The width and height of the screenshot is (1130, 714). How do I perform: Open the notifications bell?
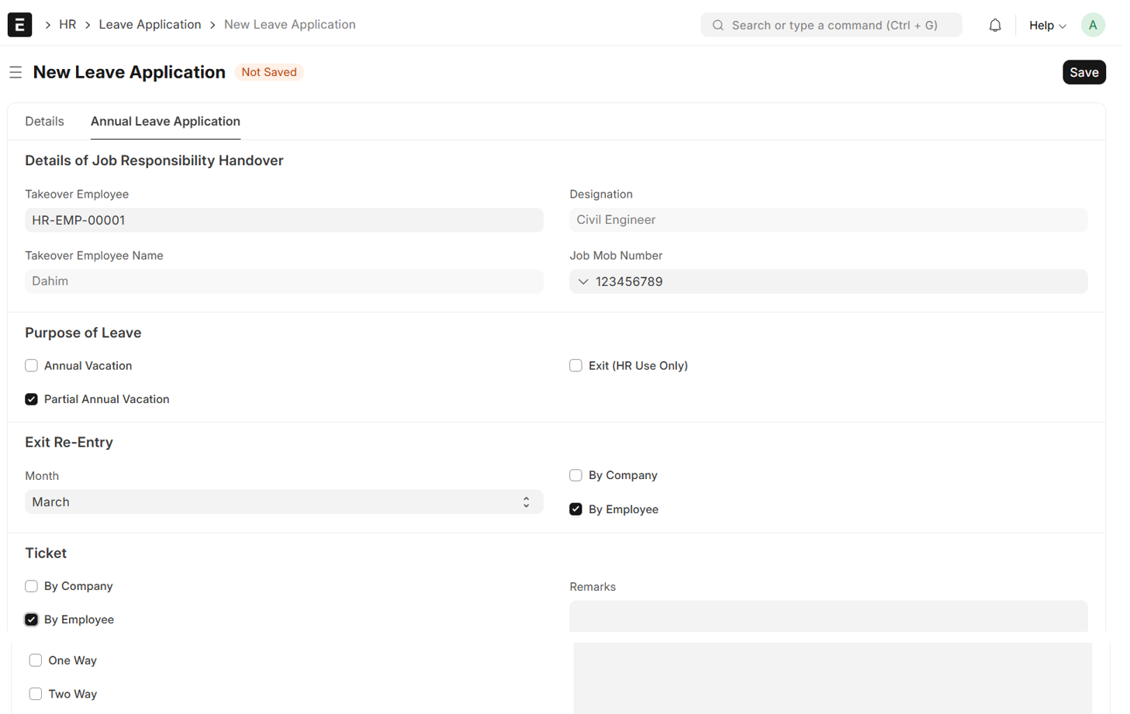(x=994, y=26)
